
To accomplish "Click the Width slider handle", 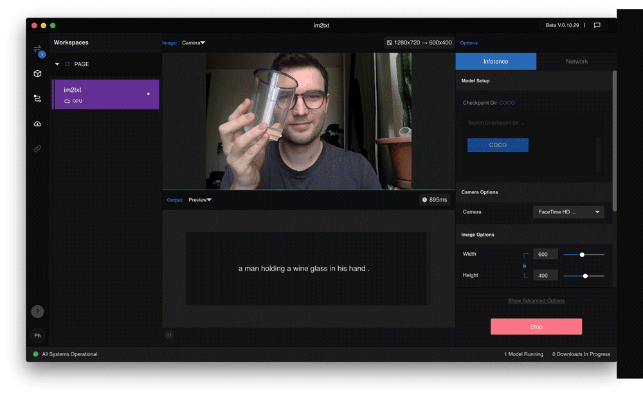I will (x=582, y=255).
